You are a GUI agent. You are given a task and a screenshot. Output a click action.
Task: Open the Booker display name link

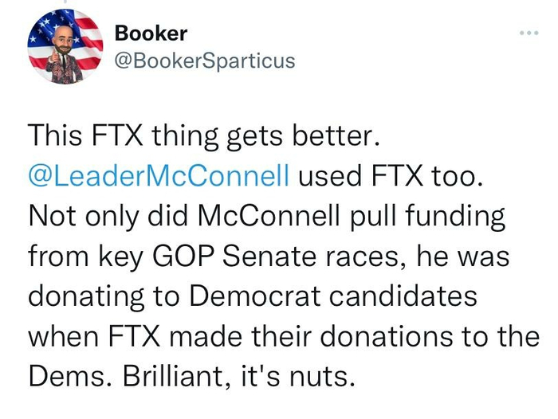click(x=151, y=33)
